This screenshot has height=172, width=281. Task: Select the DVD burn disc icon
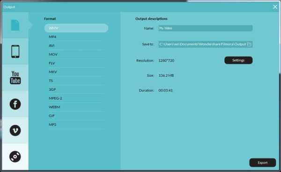(15, 157)
